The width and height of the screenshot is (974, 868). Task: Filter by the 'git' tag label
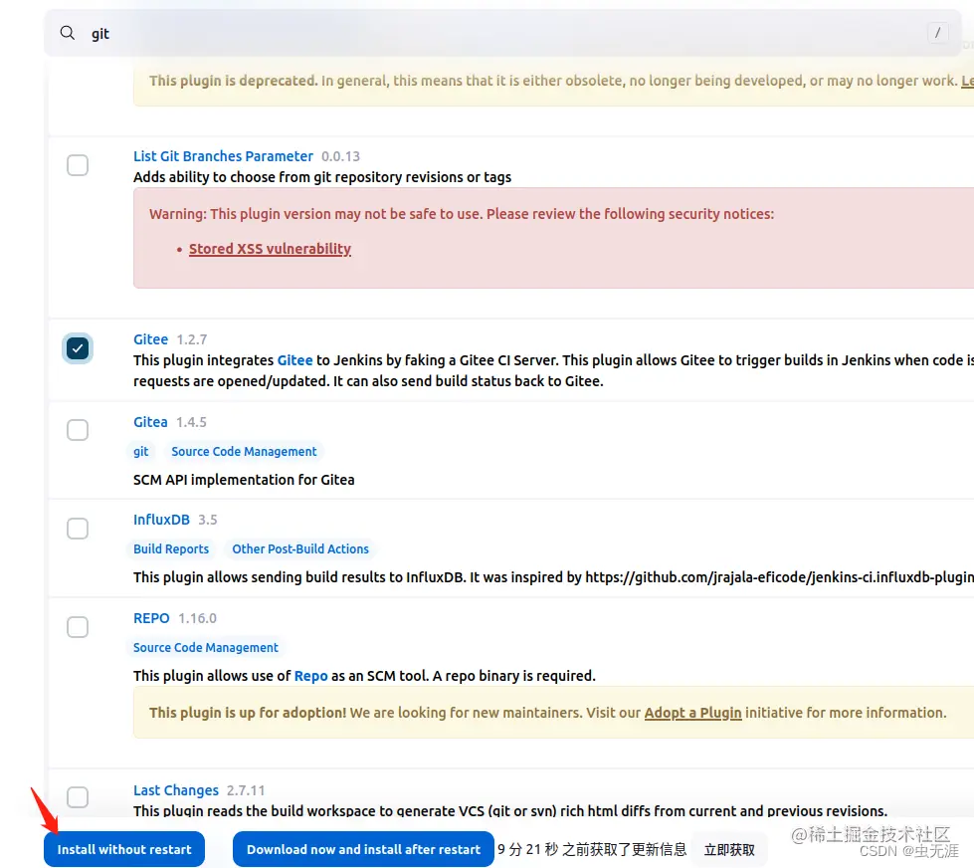click(141, 452)
